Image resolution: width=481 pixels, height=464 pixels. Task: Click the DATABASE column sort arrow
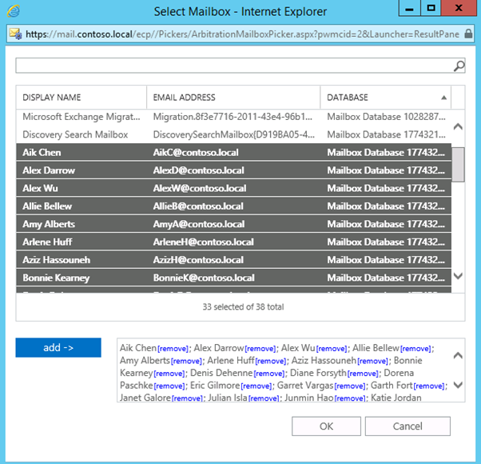pyautogui.click(x=443, y=98)
